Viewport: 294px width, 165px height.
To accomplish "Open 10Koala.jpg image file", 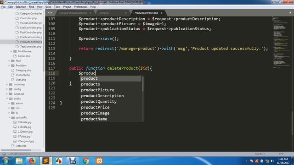I will 24,122.
